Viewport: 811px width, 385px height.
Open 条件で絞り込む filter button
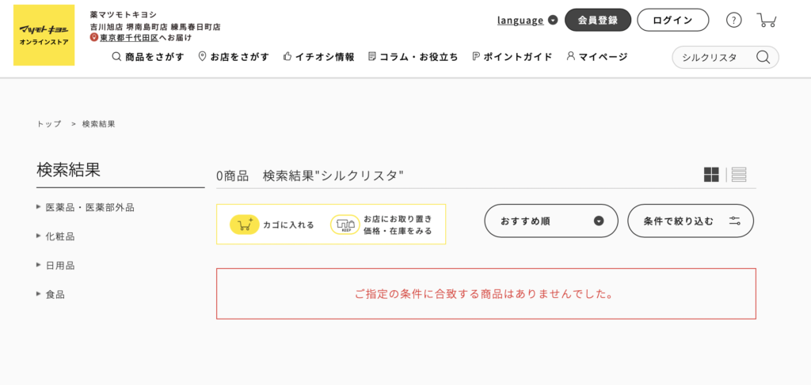click(691, 221)
